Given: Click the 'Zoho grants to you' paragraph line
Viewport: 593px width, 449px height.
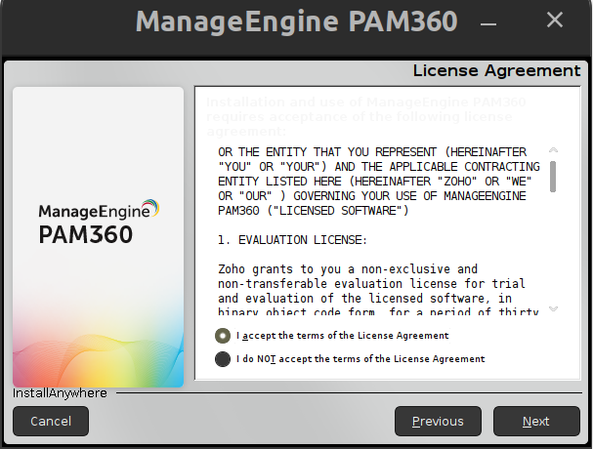Looking at the screenshot, I should coord(348,269).
